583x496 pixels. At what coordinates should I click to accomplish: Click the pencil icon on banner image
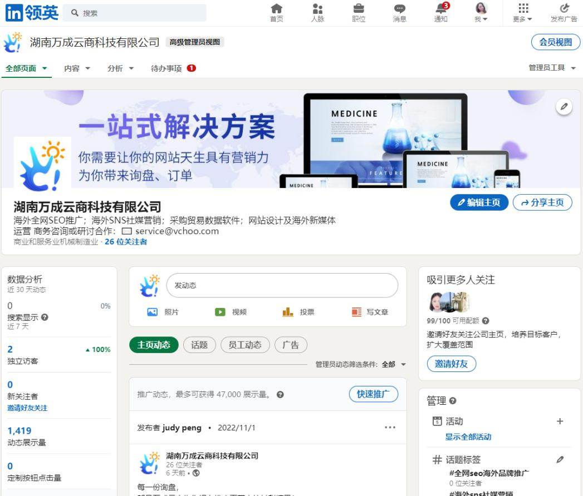564,106
